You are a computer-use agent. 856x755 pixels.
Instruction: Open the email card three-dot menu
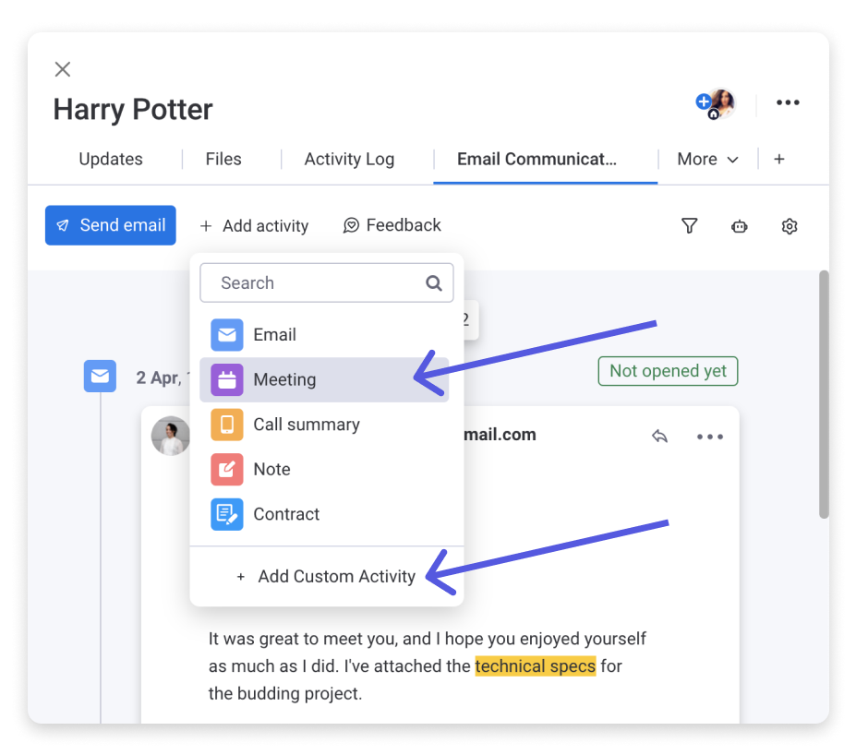click(x=710, y=437)
